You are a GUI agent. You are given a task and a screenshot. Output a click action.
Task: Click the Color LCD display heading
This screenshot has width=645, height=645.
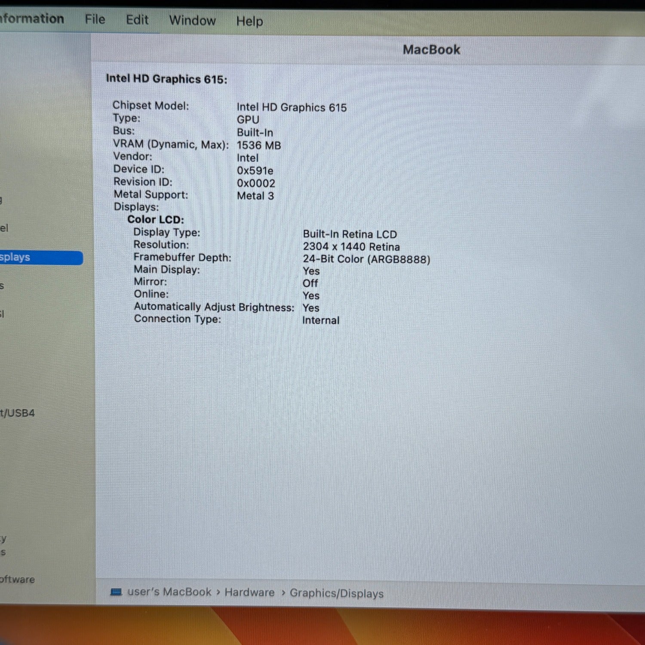(155, 219)
